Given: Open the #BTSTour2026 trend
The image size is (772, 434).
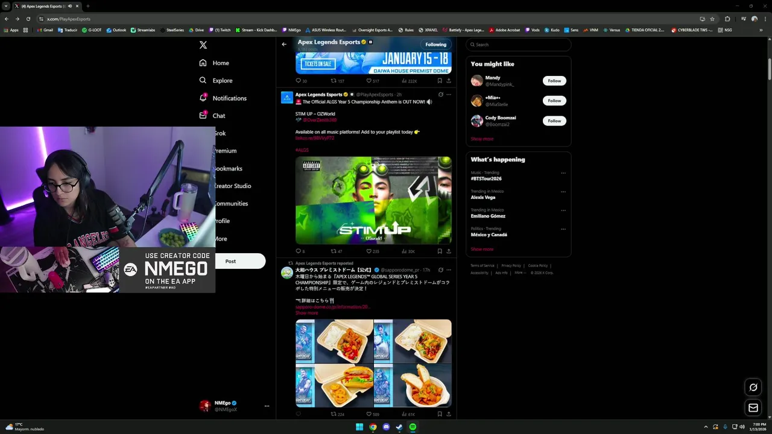Looking at the screenshot, I should click(x=486, y=178).
